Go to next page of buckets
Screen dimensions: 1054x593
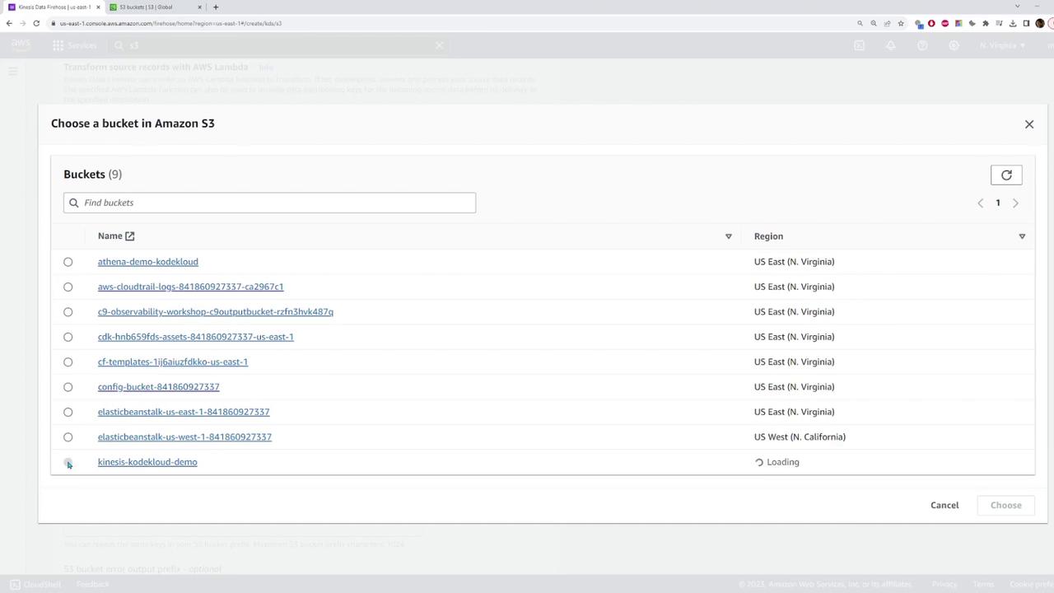click(x=1015, y=203)
